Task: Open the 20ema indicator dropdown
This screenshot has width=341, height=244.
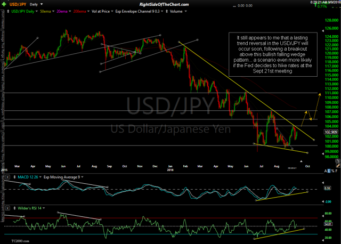Action: tap(70, 11)
